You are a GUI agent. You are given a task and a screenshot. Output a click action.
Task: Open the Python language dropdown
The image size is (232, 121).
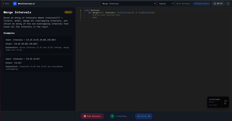[166, 4]
